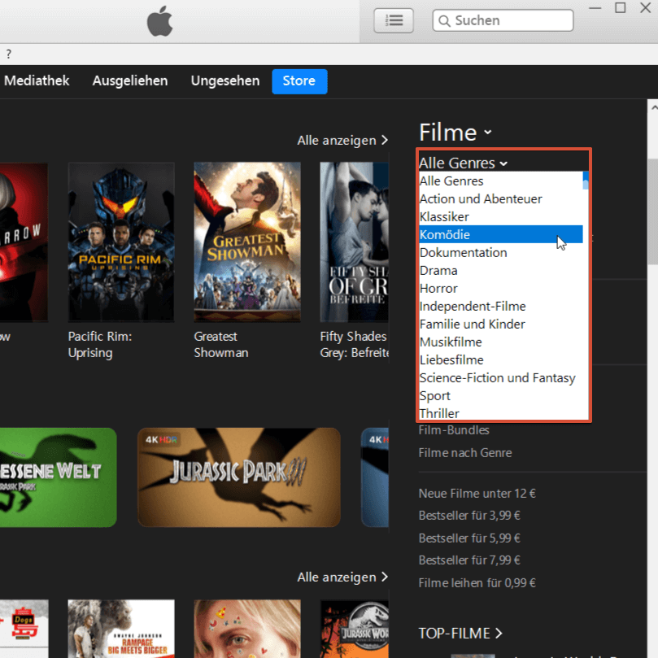Image resolution: width=658 pixels, height=658 pixels.
Task: Choose Drama genre
Action: pyautogui.click(x=501, y=271)
